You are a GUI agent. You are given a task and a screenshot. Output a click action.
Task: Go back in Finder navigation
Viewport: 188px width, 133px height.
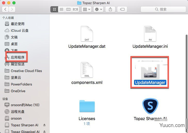point(5,9)
